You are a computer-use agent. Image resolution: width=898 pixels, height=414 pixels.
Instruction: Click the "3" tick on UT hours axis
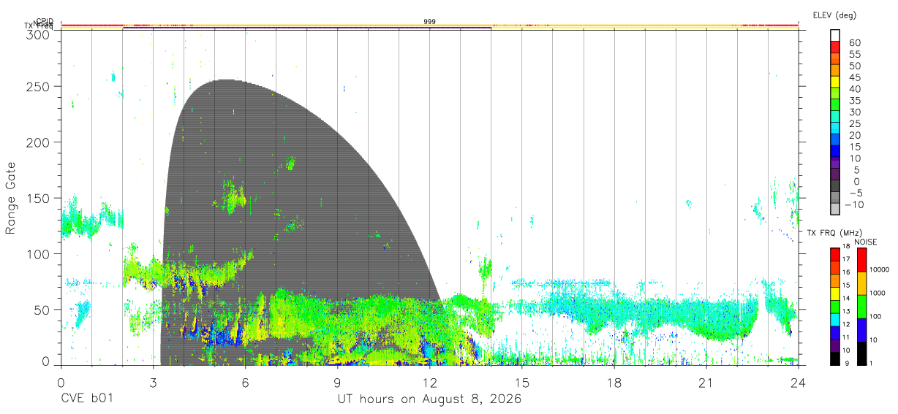[x=153, y=383]
